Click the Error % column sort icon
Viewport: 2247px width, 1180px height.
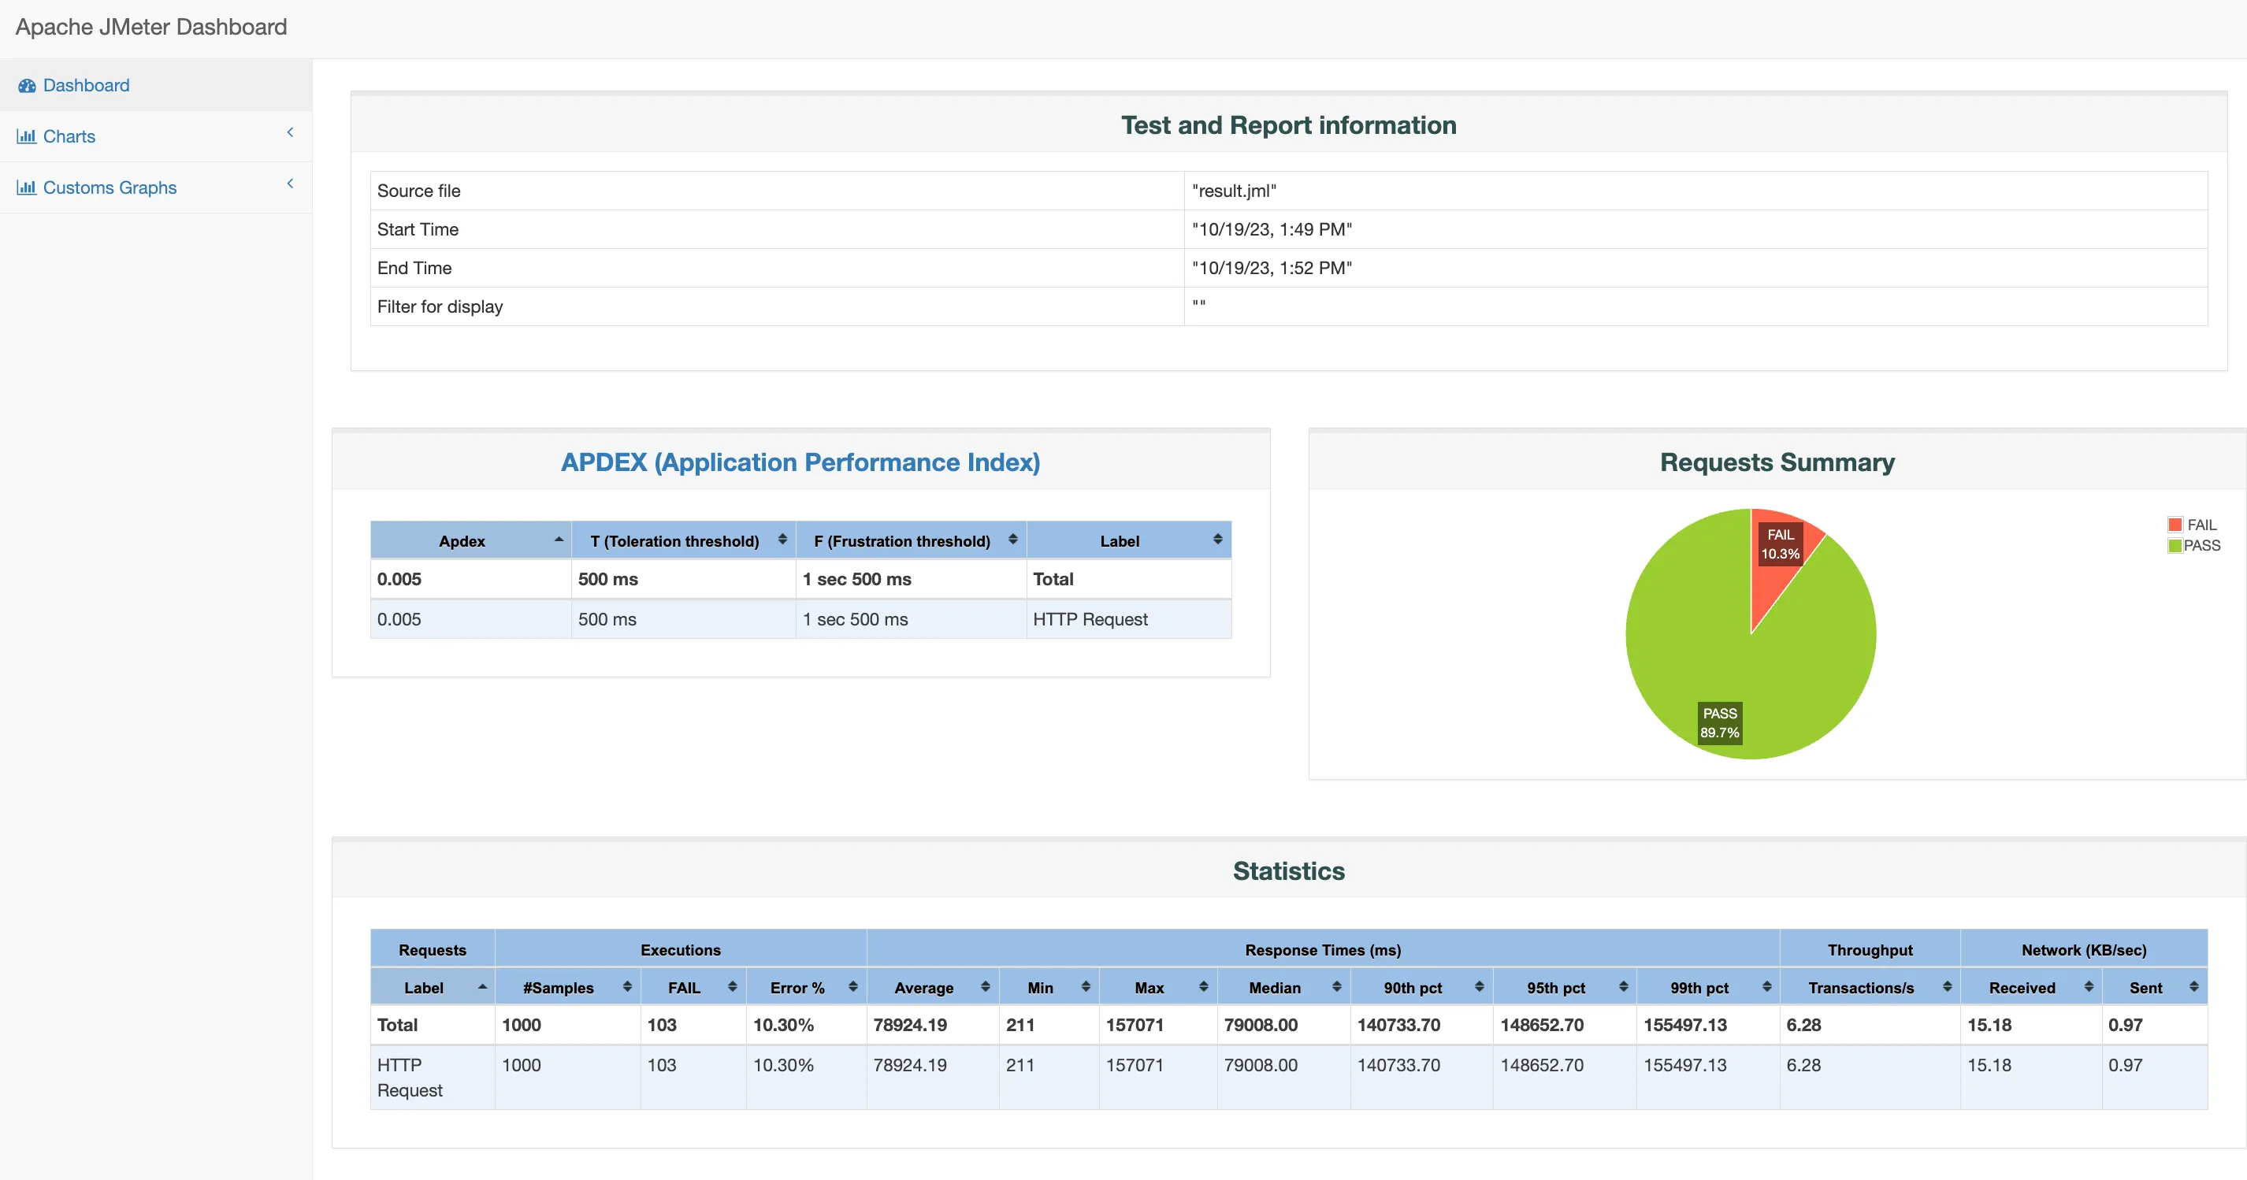[x=853, y=986]
